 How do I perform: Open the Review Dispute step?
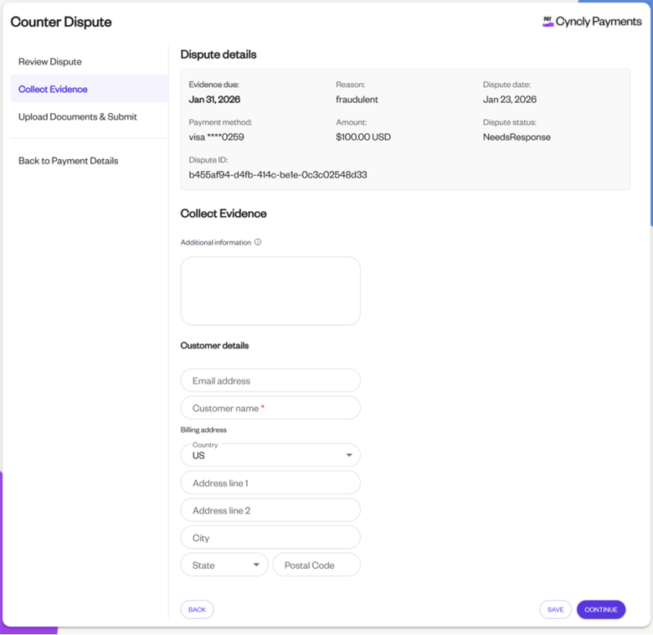pyautogui.click(x=50, y=62)
